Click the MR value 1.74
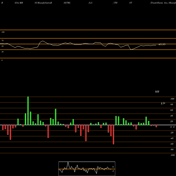 pyautogui.click(x=163, y=103)
